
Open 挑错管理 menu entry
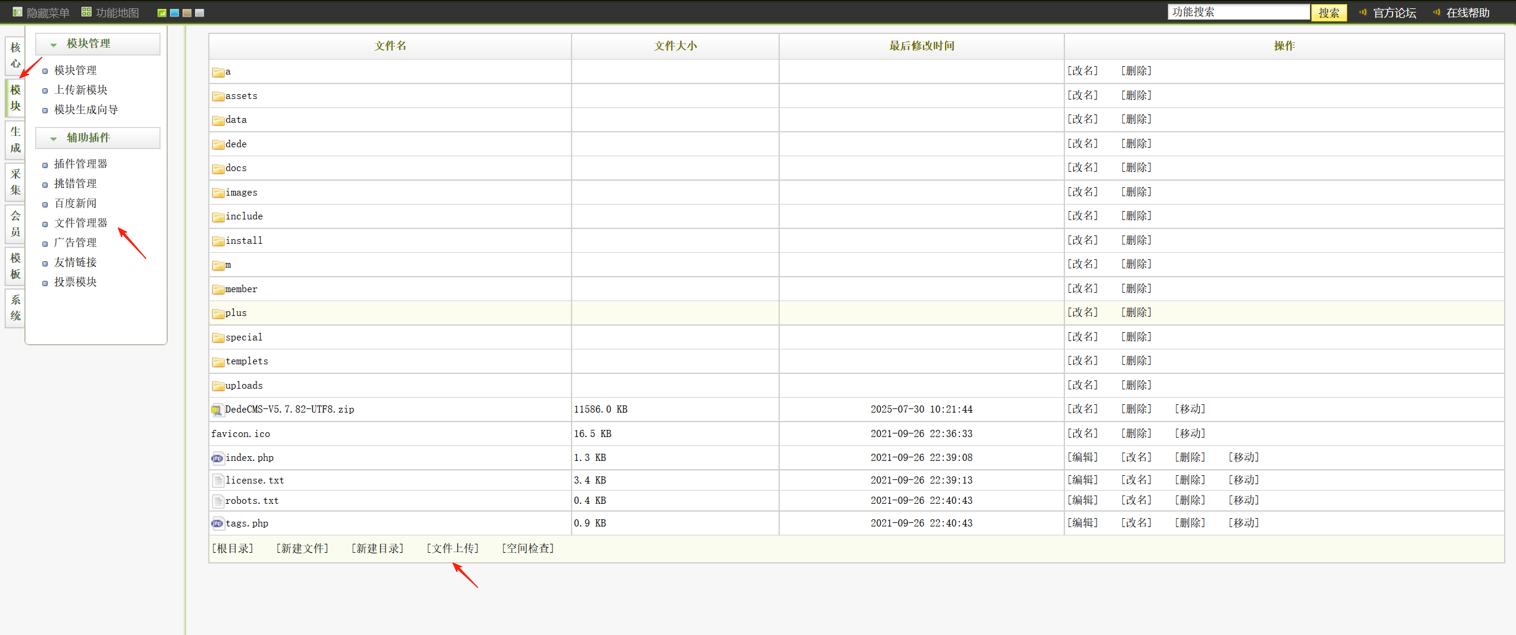click(x=76, y=184)
